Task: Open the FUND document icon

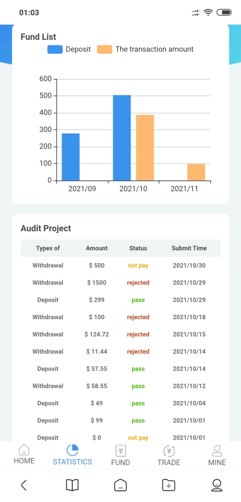Action: click(x=120, y=450)
